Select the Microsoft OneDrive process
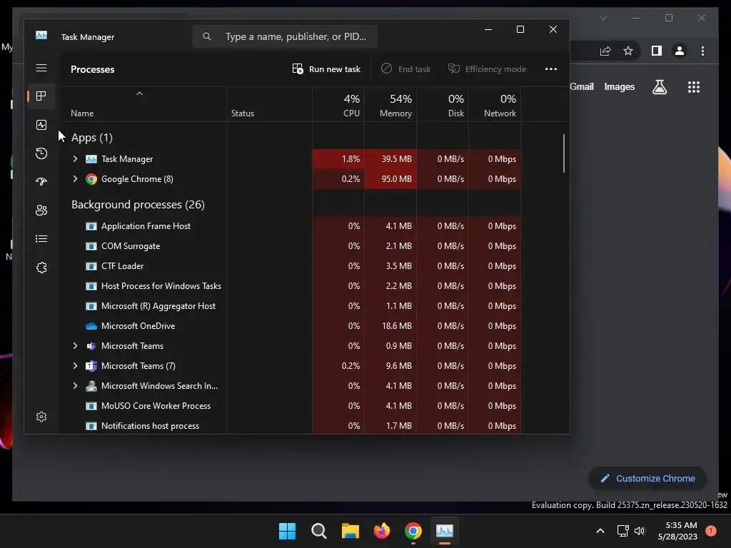 pyautogui.click(x=289, y=326)
